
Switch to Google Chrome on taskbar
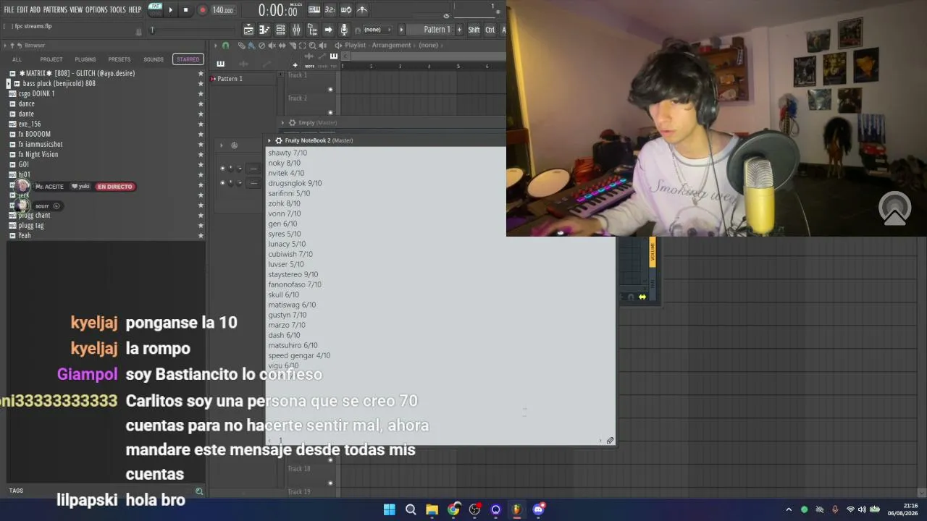[453, 509]
